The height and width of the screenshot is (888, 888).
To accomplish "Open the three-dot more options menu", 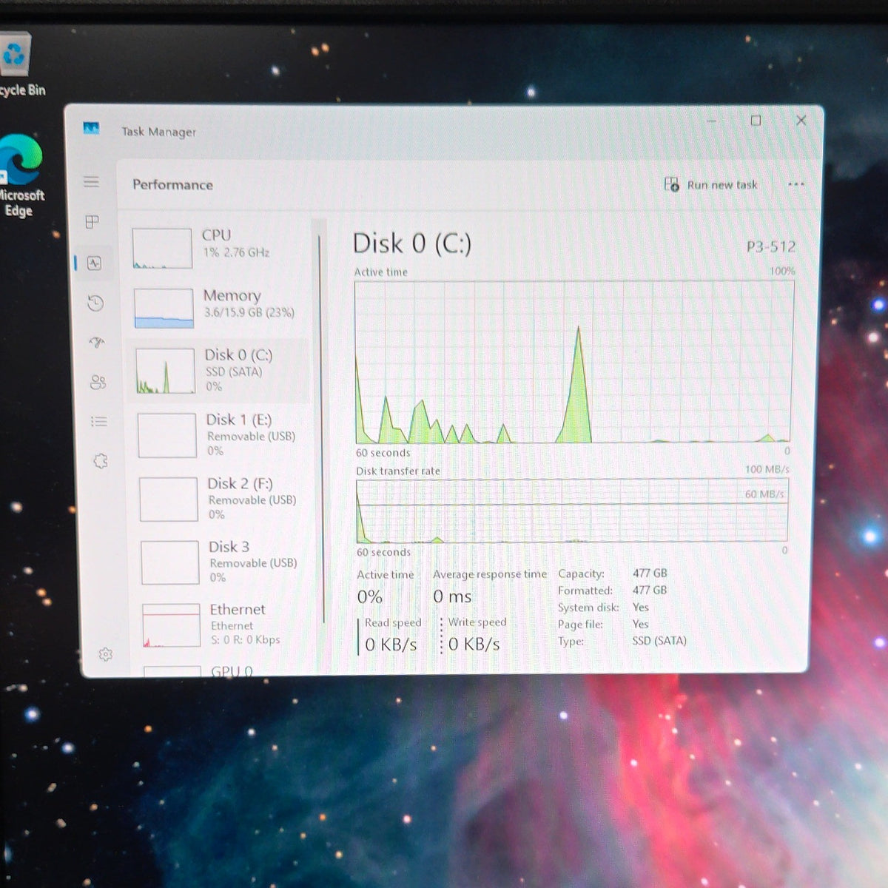I will tap(795, 184).
